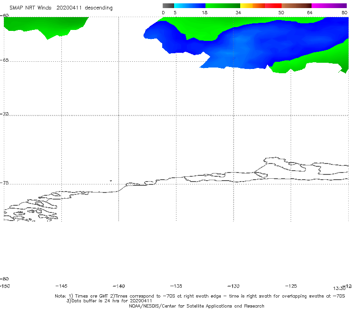
Task: Click the color scale label '50'
Action: pos(281,12)
